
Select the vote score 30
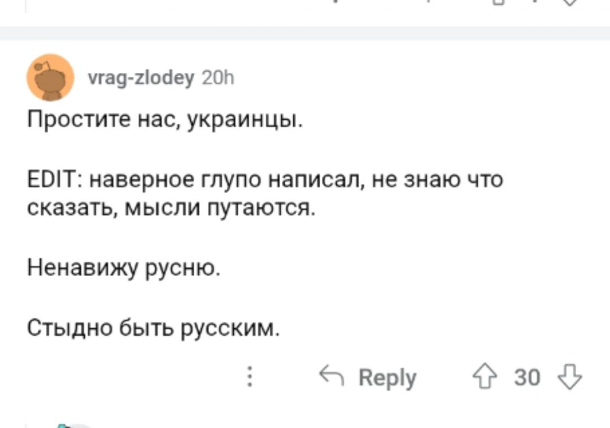[527, 377]
